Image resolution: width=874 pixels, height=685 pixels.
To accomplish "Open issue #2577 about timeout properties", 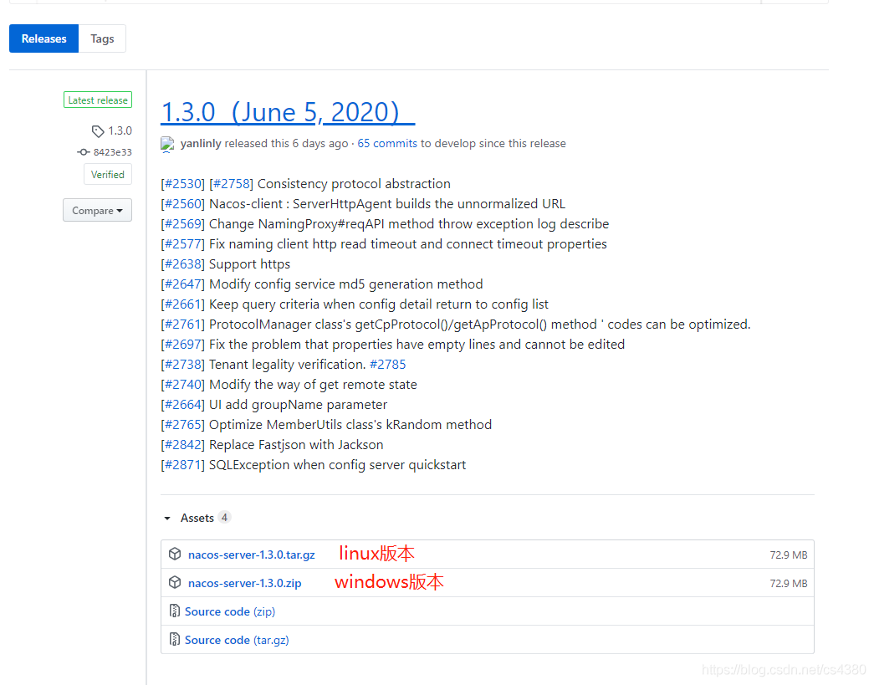I will (183, 244).
